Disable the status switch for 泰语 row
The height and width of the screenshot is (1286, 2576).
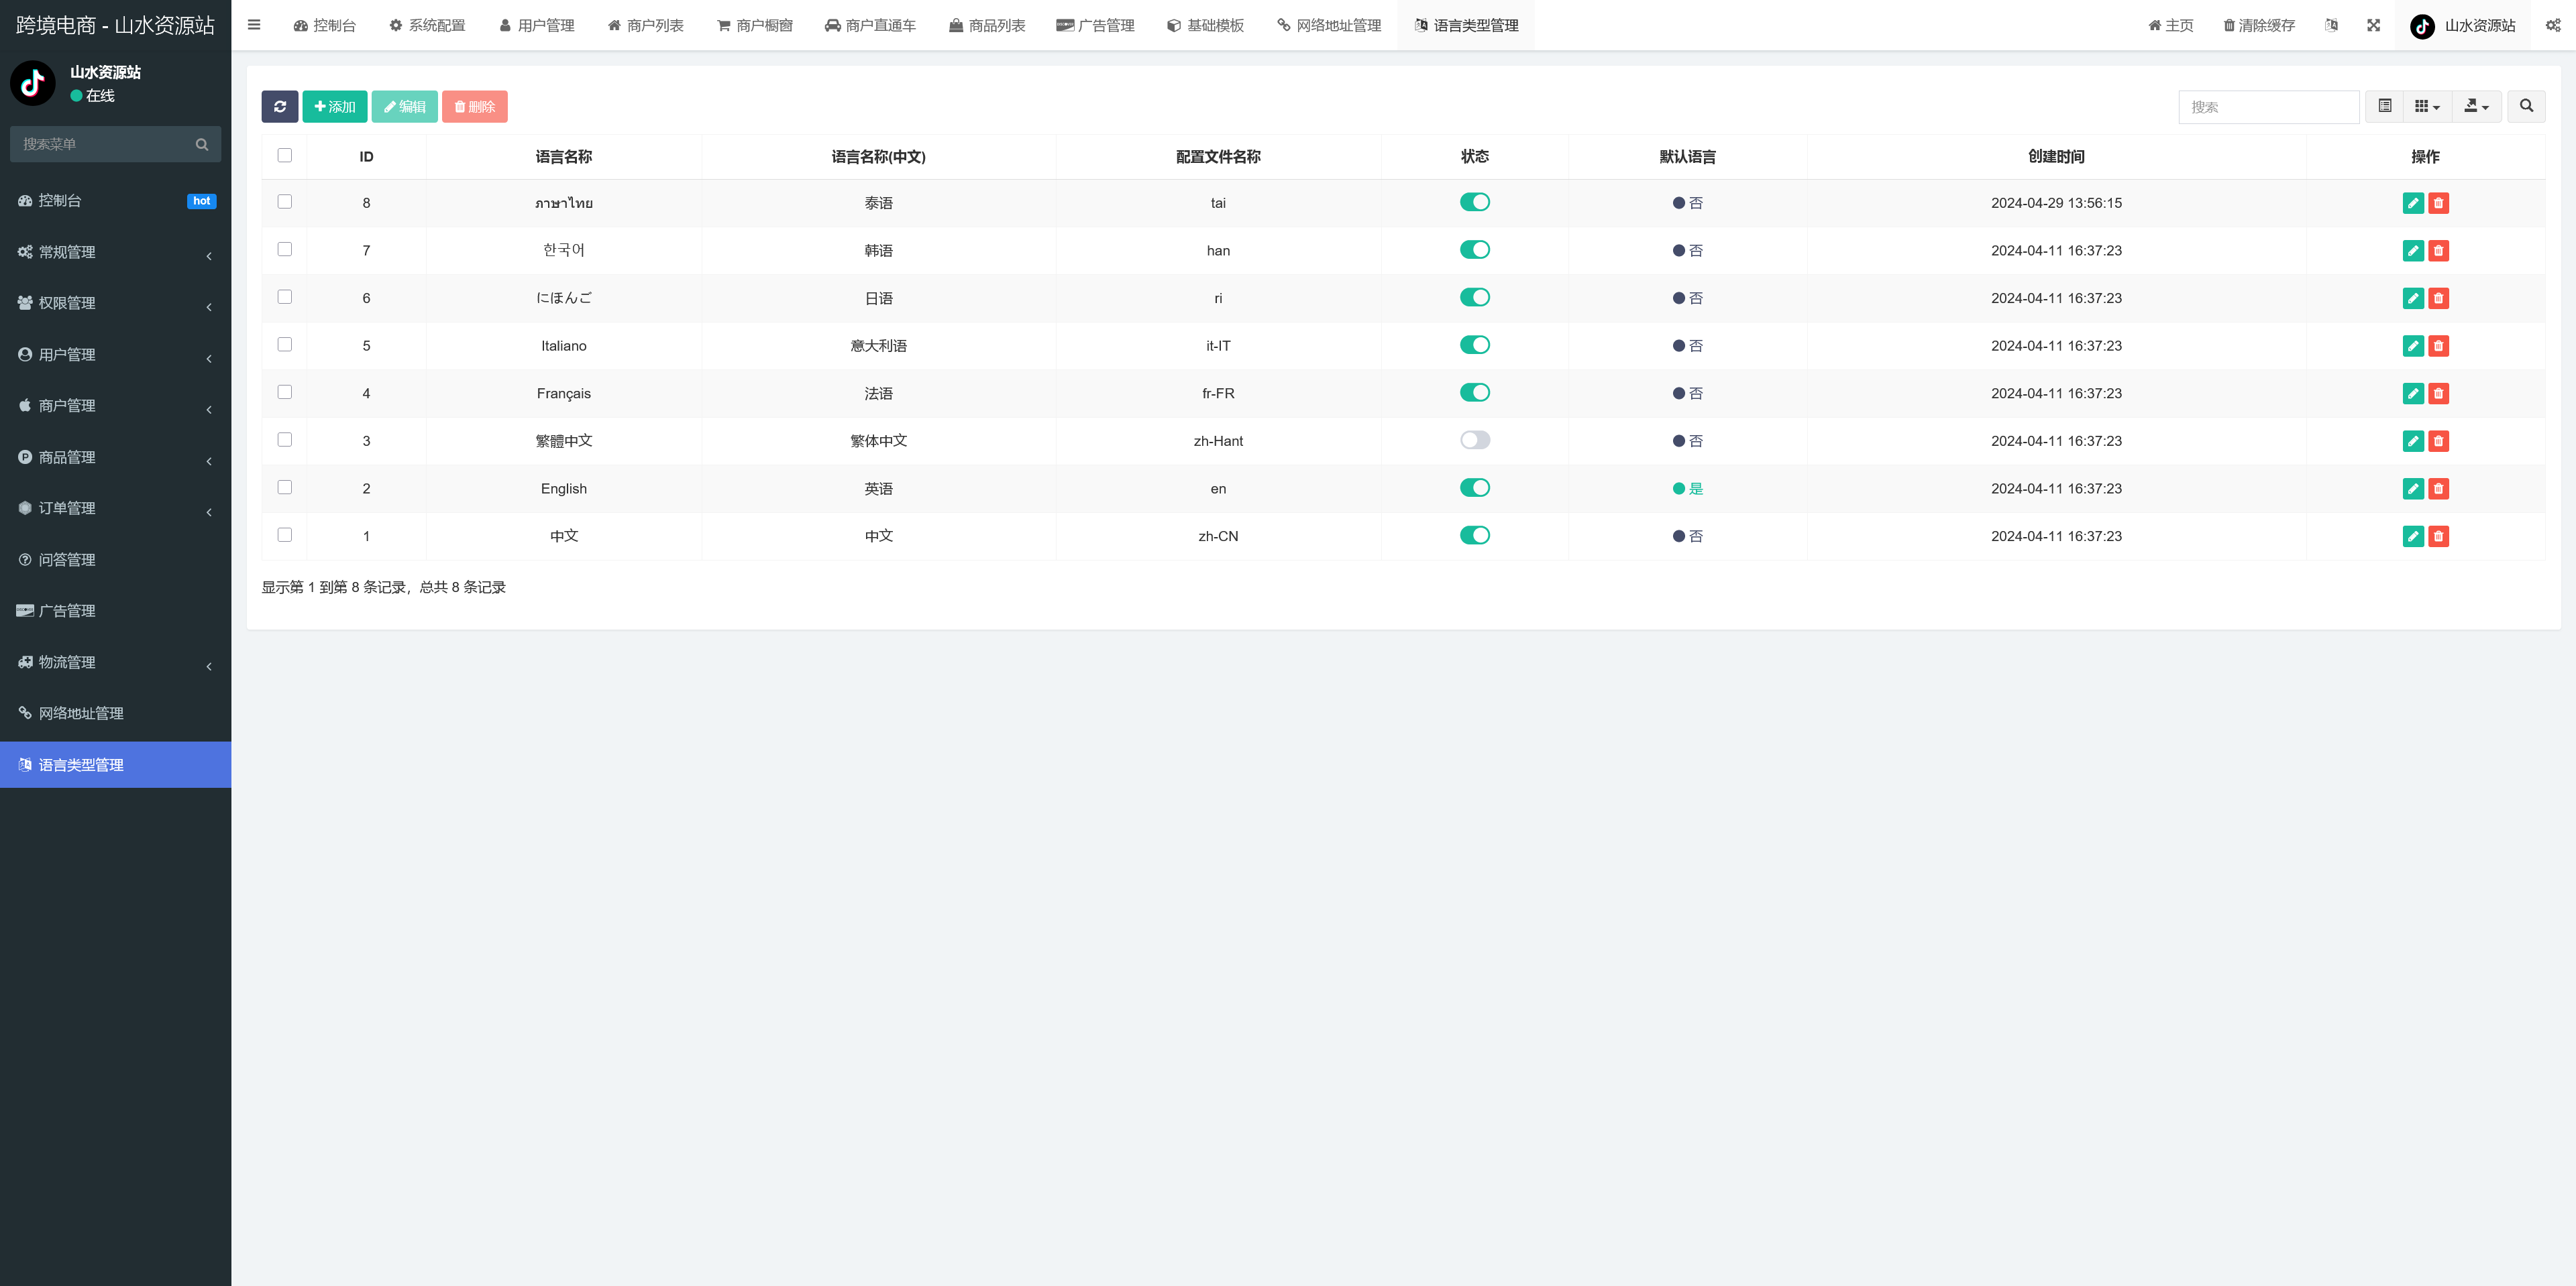(x=1474, y=203)
